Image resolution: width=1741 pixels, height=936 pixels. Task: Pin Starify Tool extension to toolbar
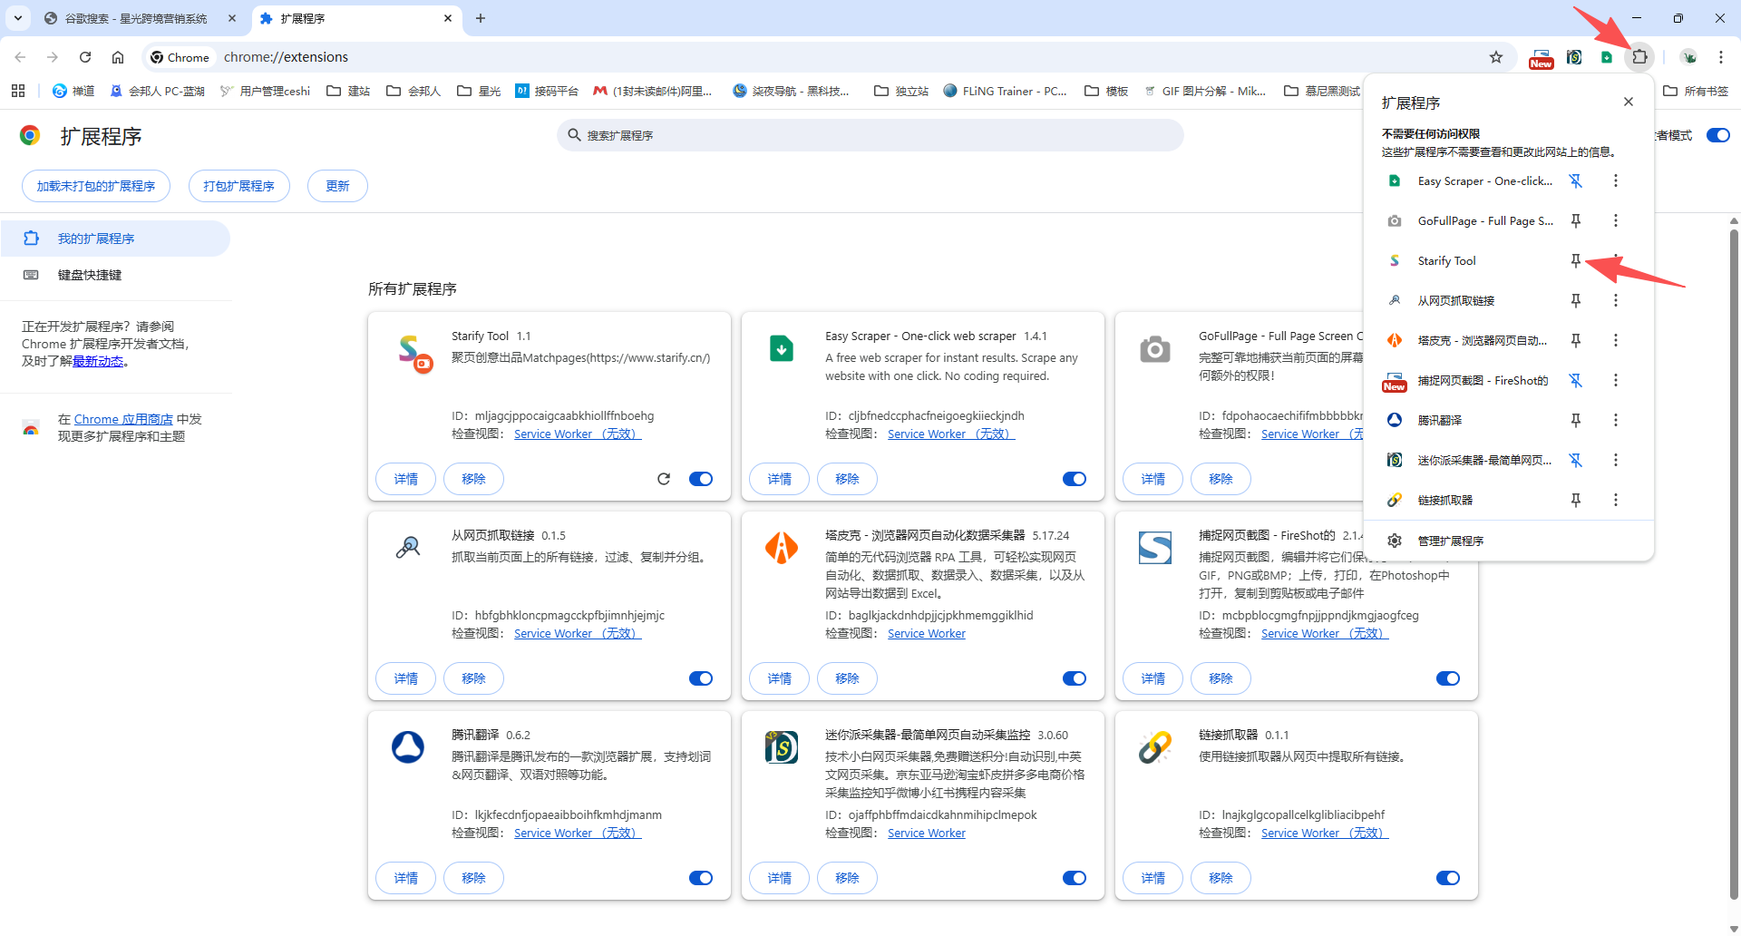tap(1575, 261)
